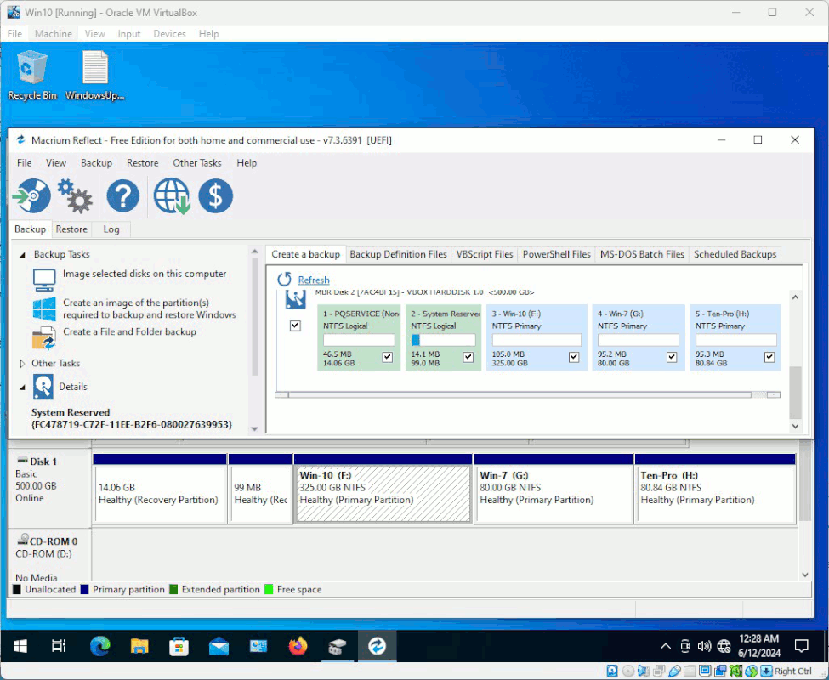Click the network globe tray icon
This screenshot has height=680, width=829.
[x=724, y=646]
